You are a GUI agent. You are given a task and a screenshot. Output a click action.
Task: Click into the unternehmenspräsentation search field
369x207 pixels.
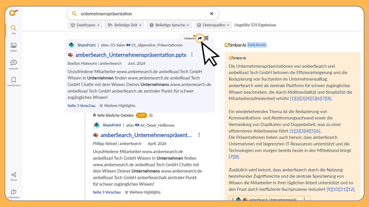coord(143,14)
